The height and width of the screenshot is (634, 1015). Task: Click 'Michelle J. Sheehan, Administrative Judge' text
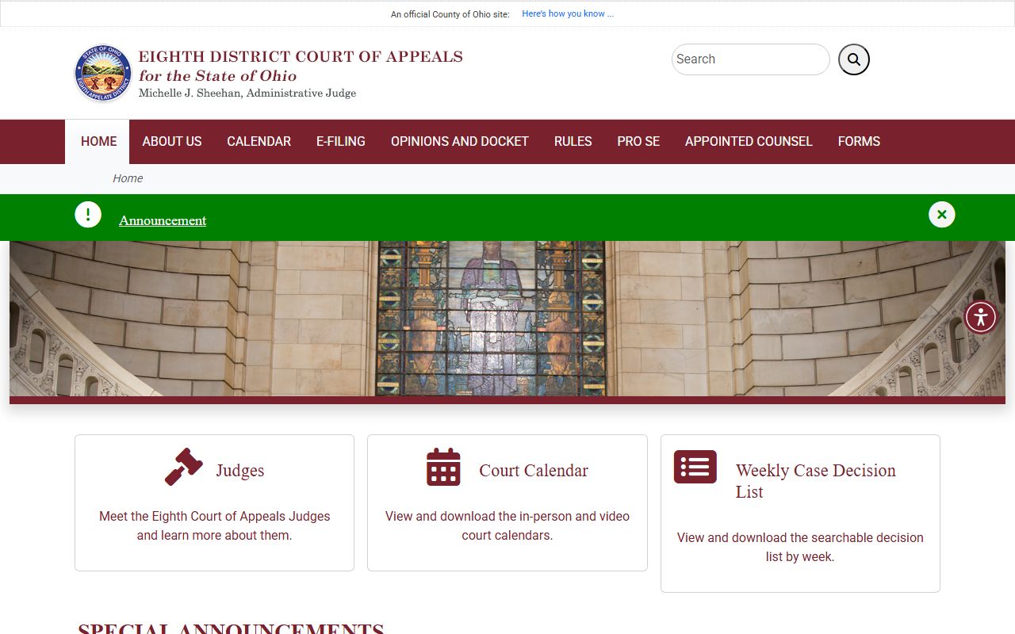click(247, 94)
